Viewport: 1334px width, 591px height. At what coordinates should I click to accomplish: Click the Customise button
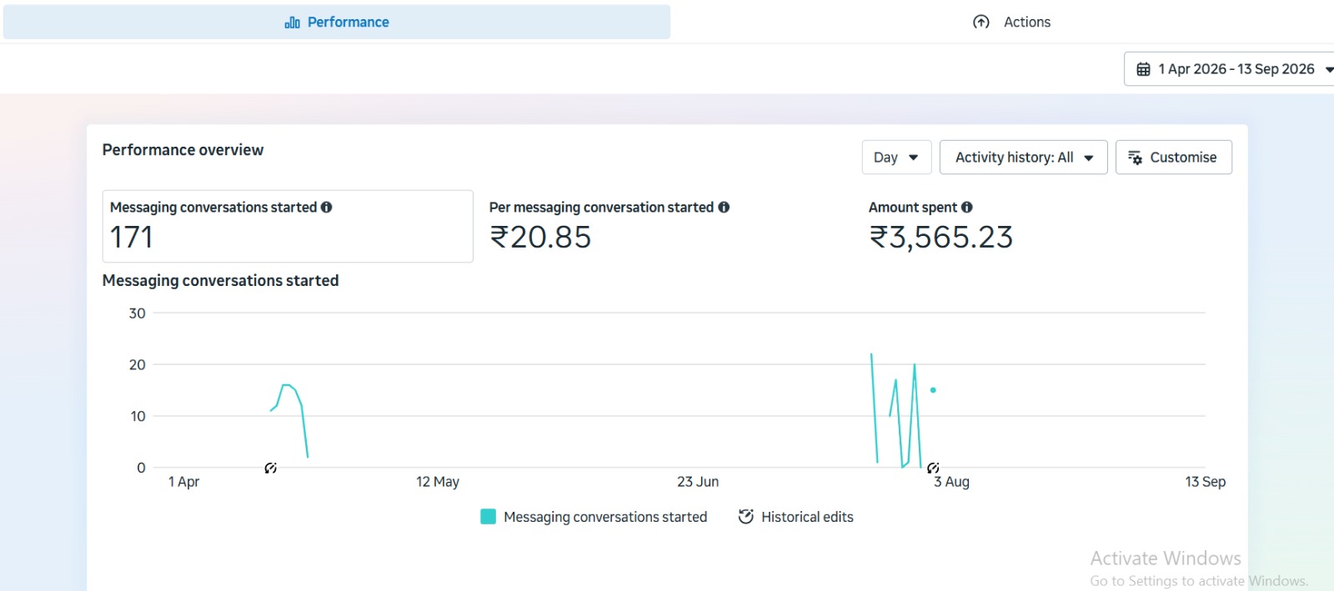[x=1173, y=158]
